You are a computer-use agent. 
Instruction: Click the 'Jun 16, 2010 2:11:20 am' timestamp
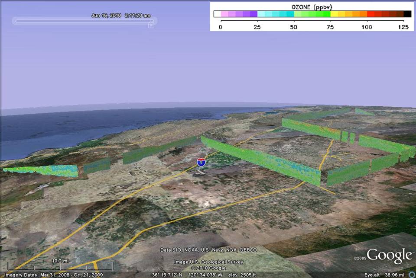[x=121, y=16]
